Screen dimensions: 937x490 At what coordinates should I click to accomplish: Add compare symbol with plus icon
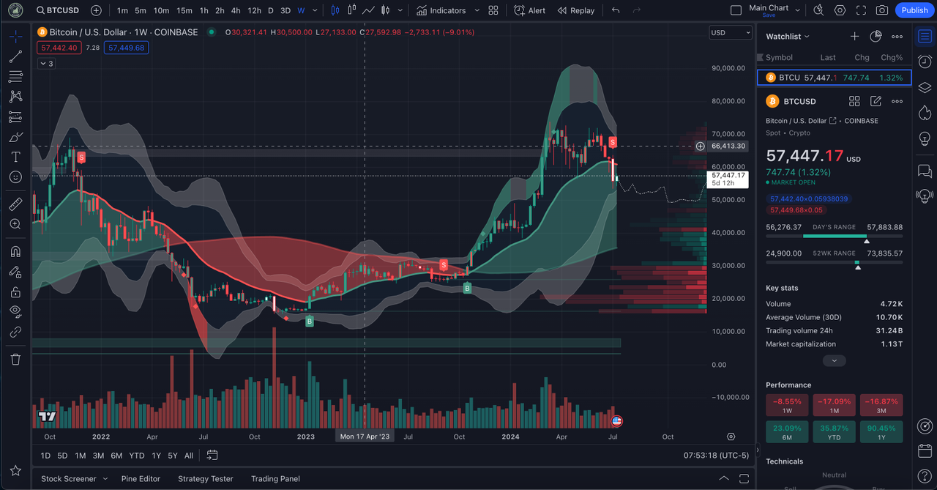[97, 10]
